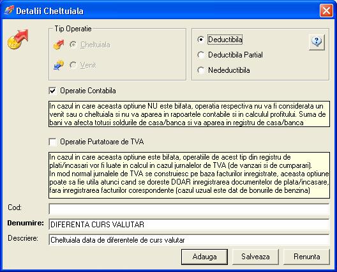Close the Detalii Cheltuiala dialog

click(x=326, y=11)
